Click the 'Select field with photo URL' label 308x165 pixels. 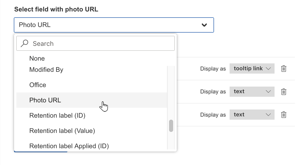56,9
